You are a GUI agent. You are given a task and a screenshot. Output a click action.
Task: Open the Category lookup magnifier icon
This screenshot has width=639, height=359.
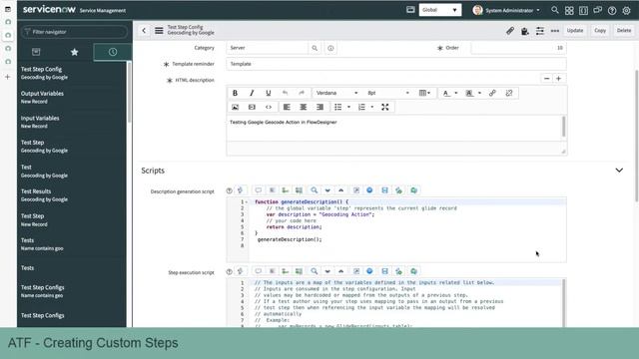coord(315,48)
